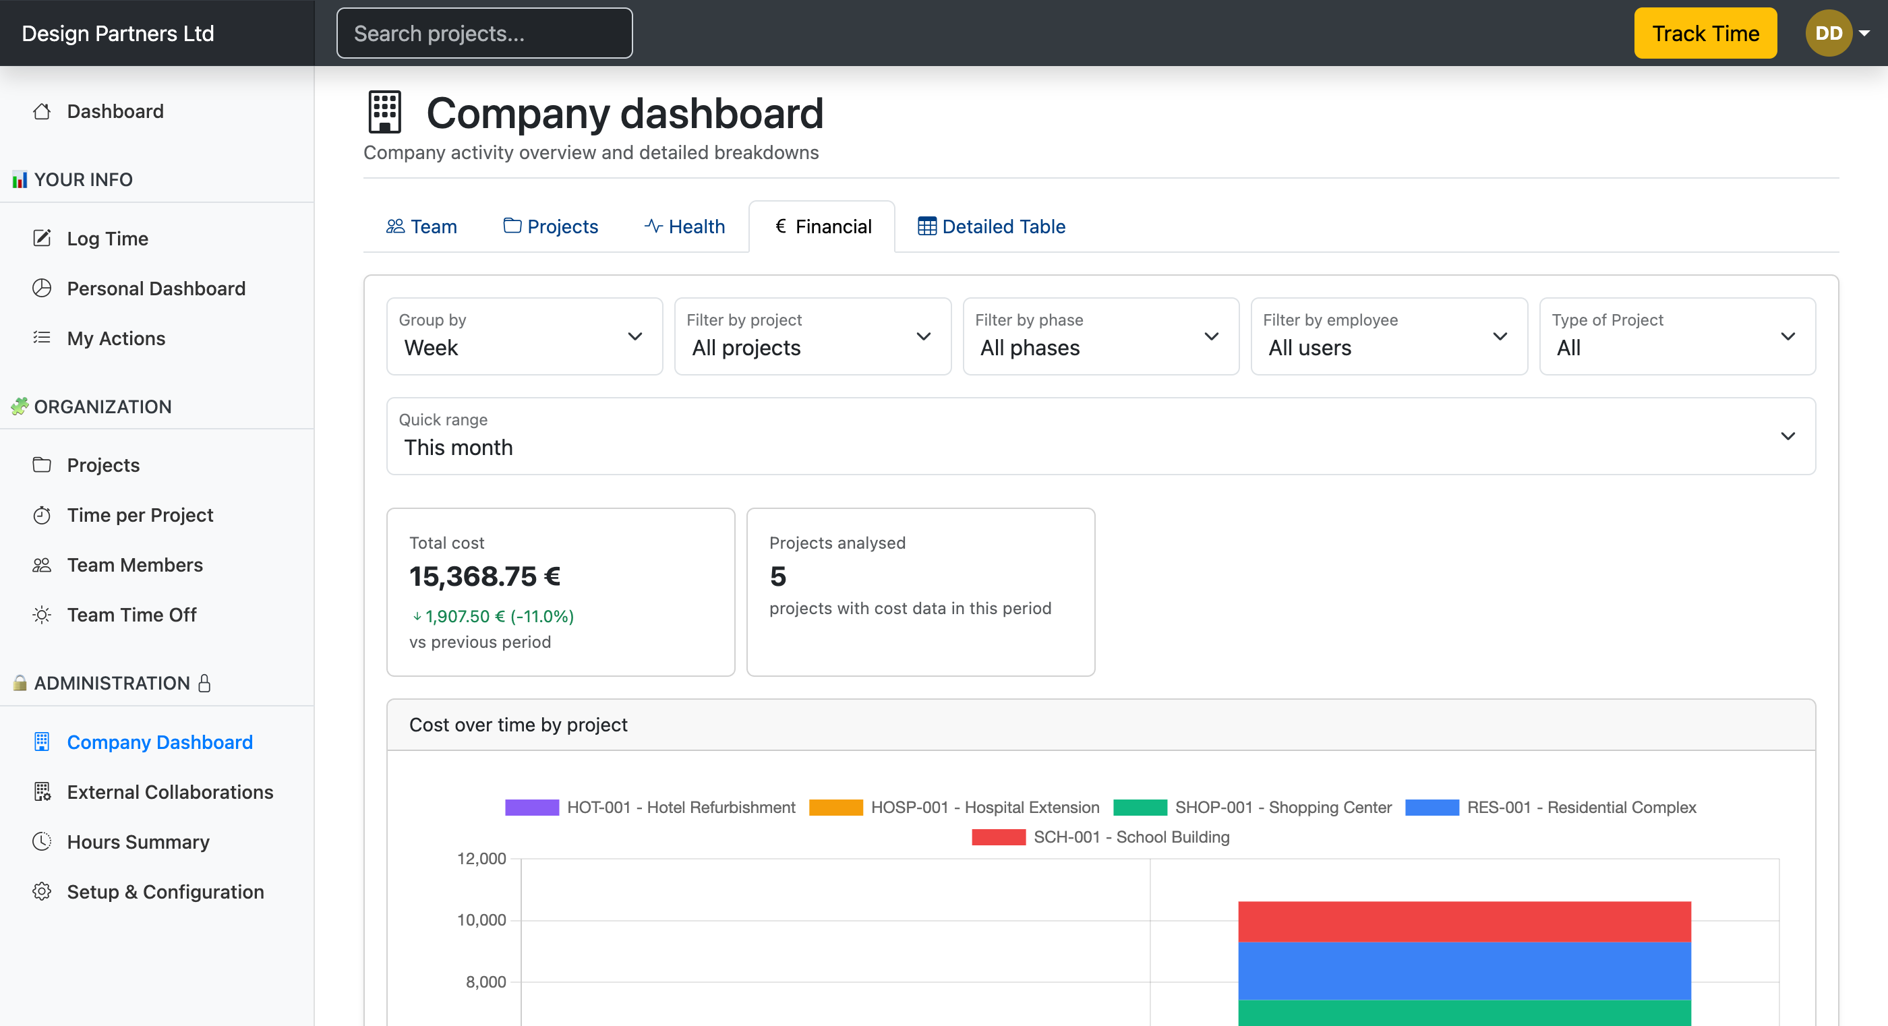
Task: Click the Cost over time by project heading
Action: [x=518, y=724]
